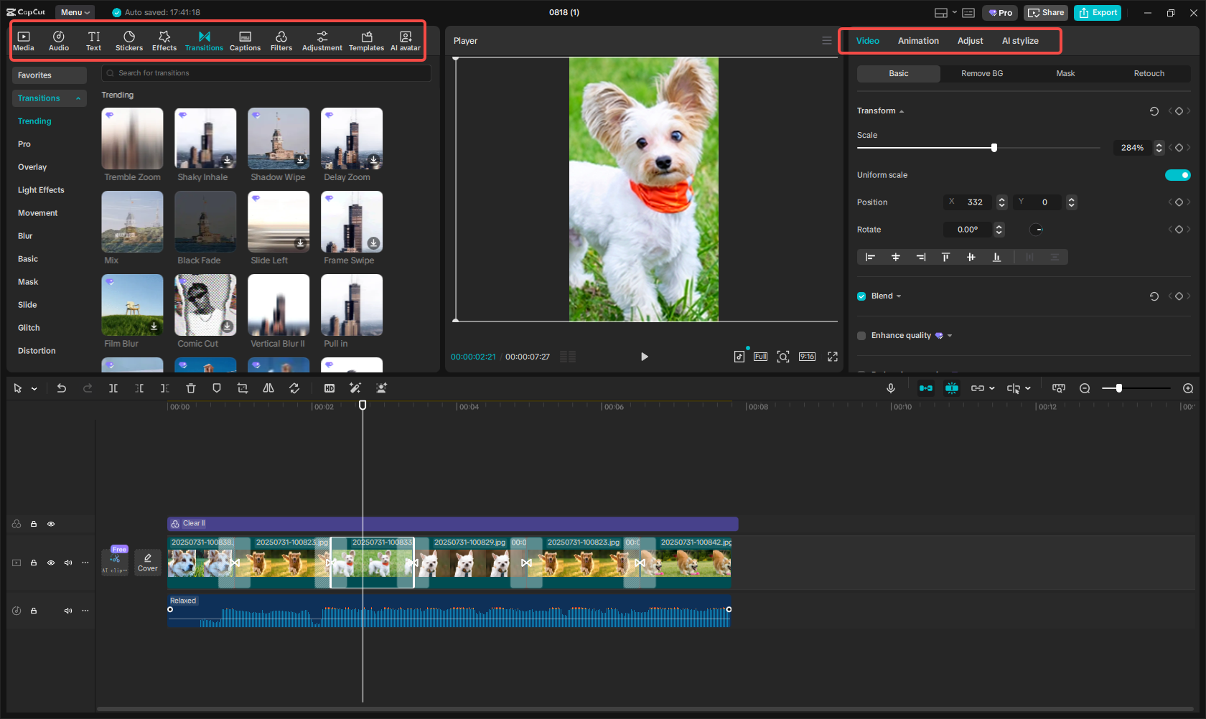Uncheck the Blend checkbox
Screen dimensions: 1206x719
point(861,296)
